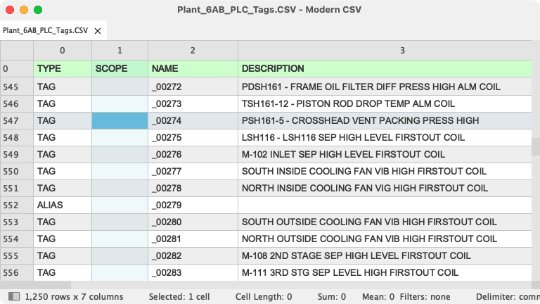Click cell _00279 in NAME column
Image resolution: width=540 pixels, height=304 pixels.
193,205
